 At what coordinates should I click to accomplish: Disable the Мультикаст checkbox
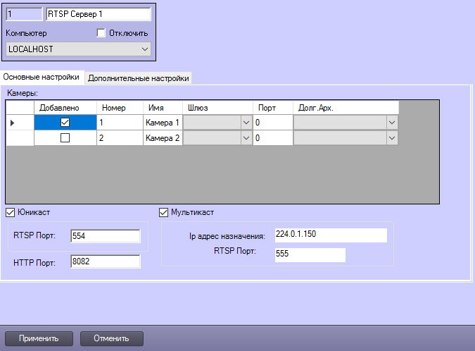pyautogui.click(x=164, y=212)
